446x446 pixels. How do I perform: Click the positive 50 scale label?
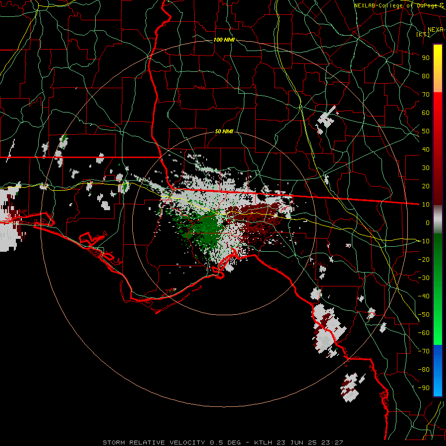pos(426,131)
